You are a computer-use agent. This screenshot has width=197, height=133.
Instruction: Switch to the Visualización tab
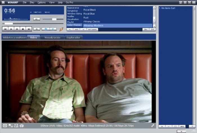(52, 38)
